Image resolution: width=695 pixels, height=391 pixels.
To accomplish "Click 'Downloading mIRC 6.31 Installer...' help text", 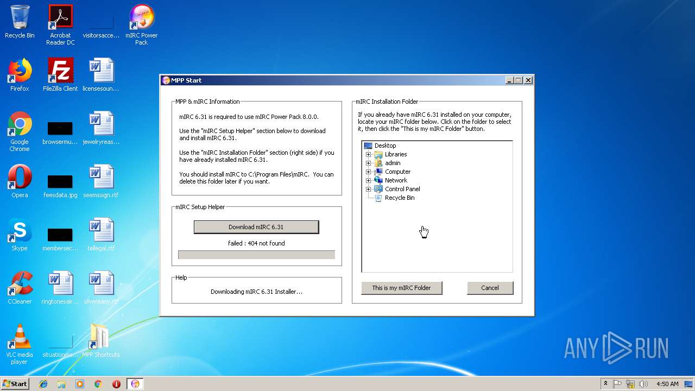I will (256, 292).
